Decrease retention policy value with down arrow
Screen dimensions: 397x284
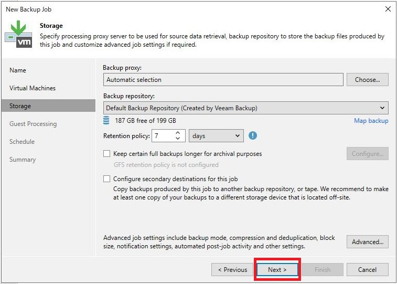click(x=178, y=139)
